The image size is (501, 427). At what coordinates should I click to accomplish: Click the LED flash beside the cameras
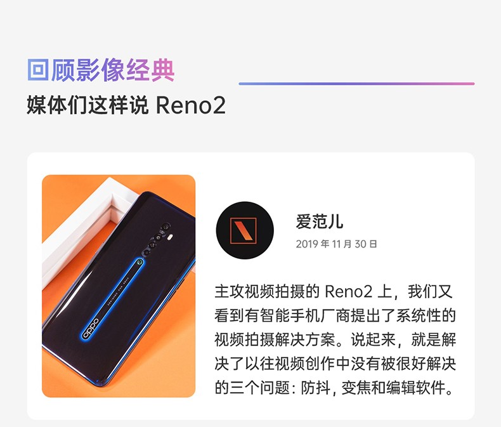[x=171, y=237]
